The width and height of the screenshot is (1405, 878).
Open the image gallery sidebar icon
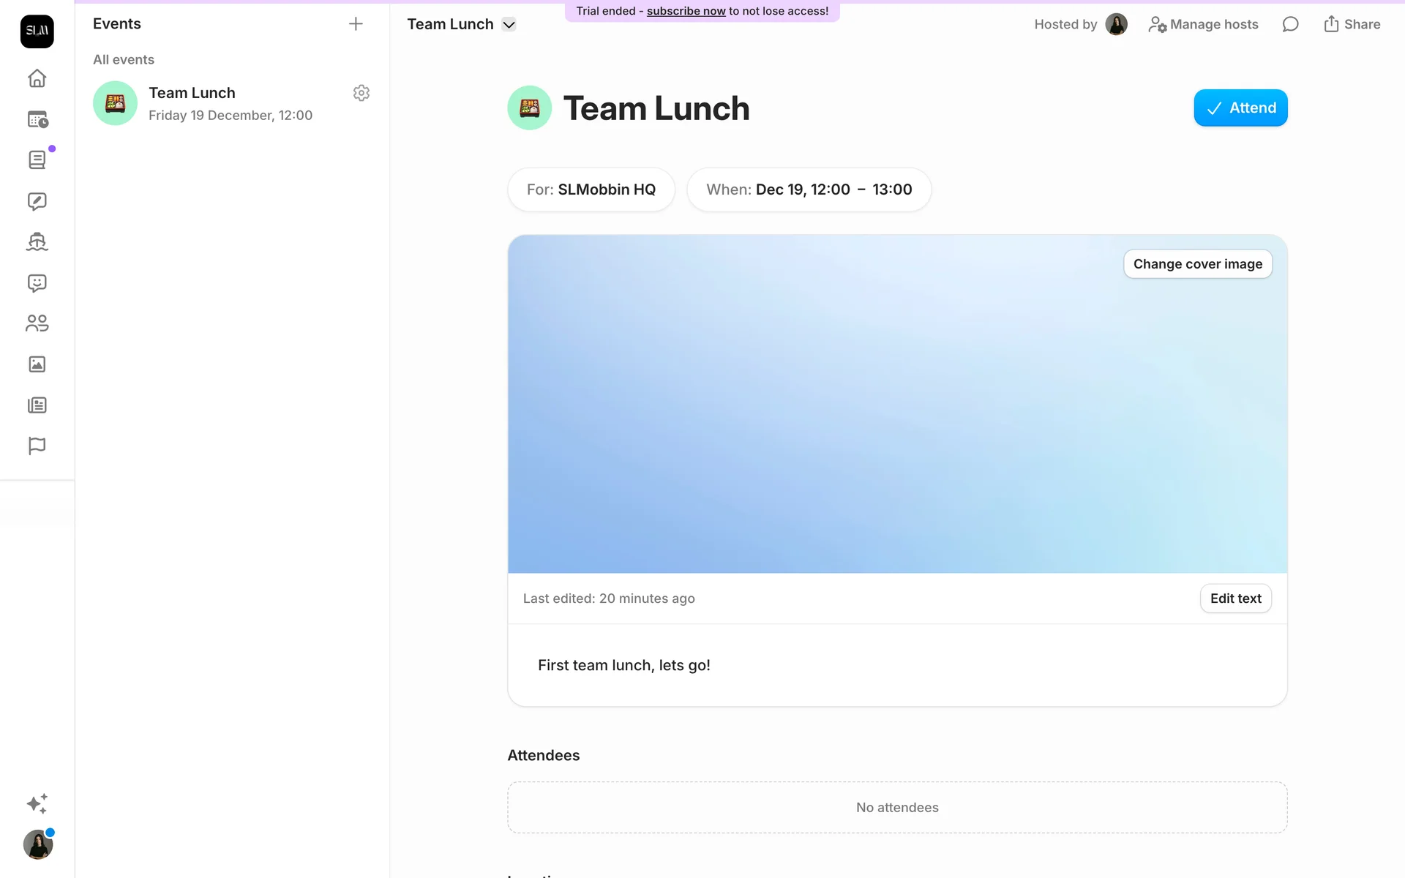coord(37,364)
